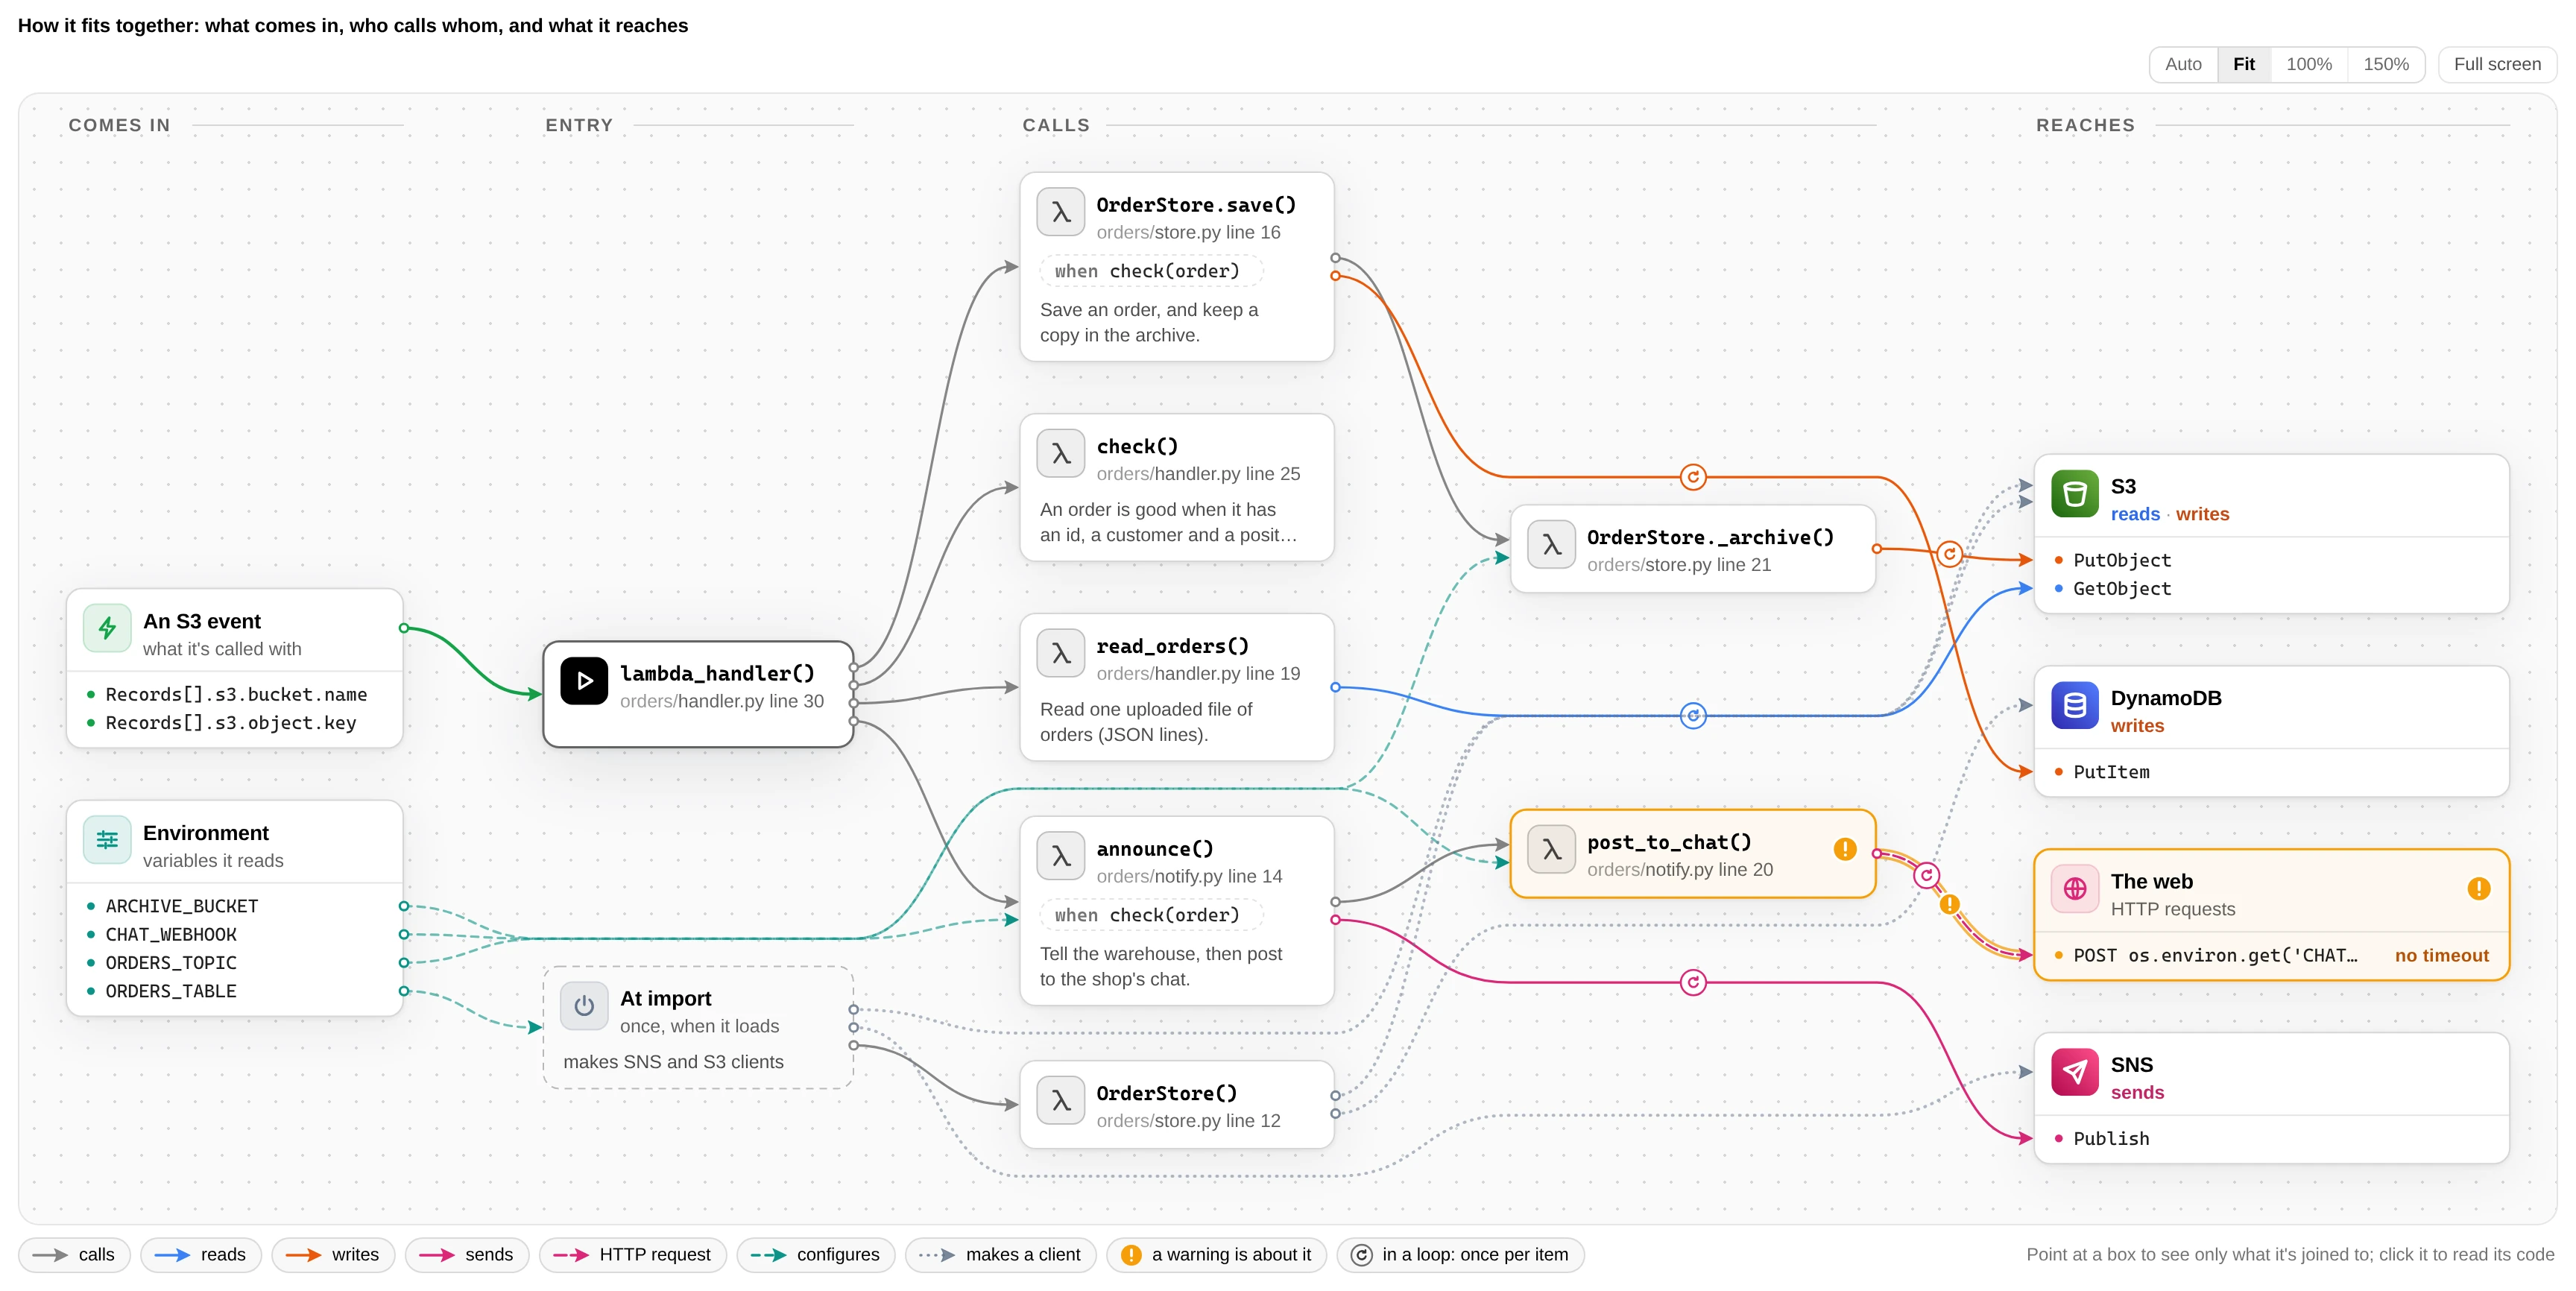
Task: Click loop marker on the blue reads edge
Action: 1692,716
